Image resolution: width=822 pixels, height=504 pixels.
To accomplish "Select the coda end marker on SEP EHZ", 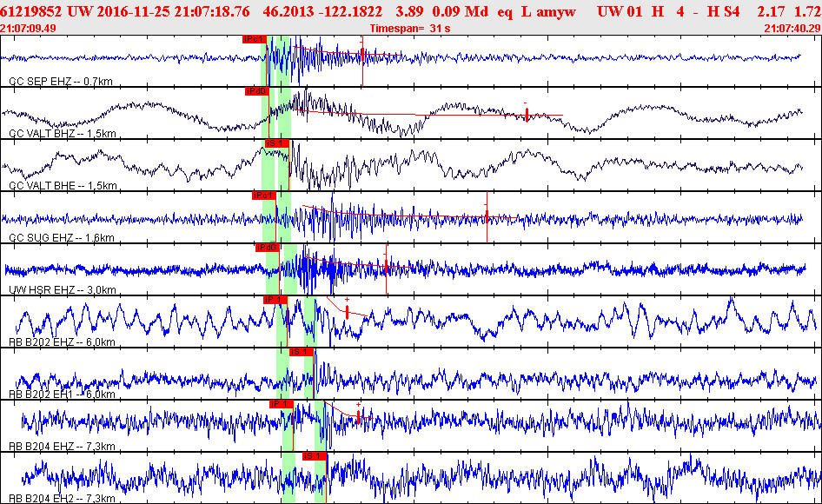I will (x=361, y=54).
